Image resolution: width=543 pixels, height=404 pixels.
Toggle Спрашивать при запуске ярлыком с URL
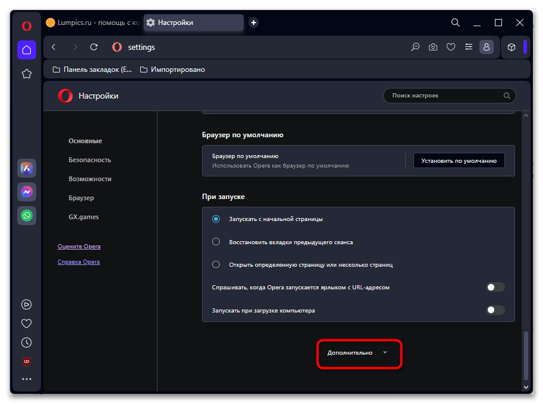click(x=495, y=287)
